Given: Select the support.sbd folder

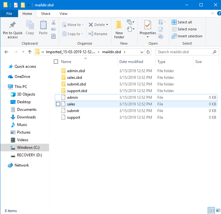Looking at the screenshot, I should (x=77, y=91).
